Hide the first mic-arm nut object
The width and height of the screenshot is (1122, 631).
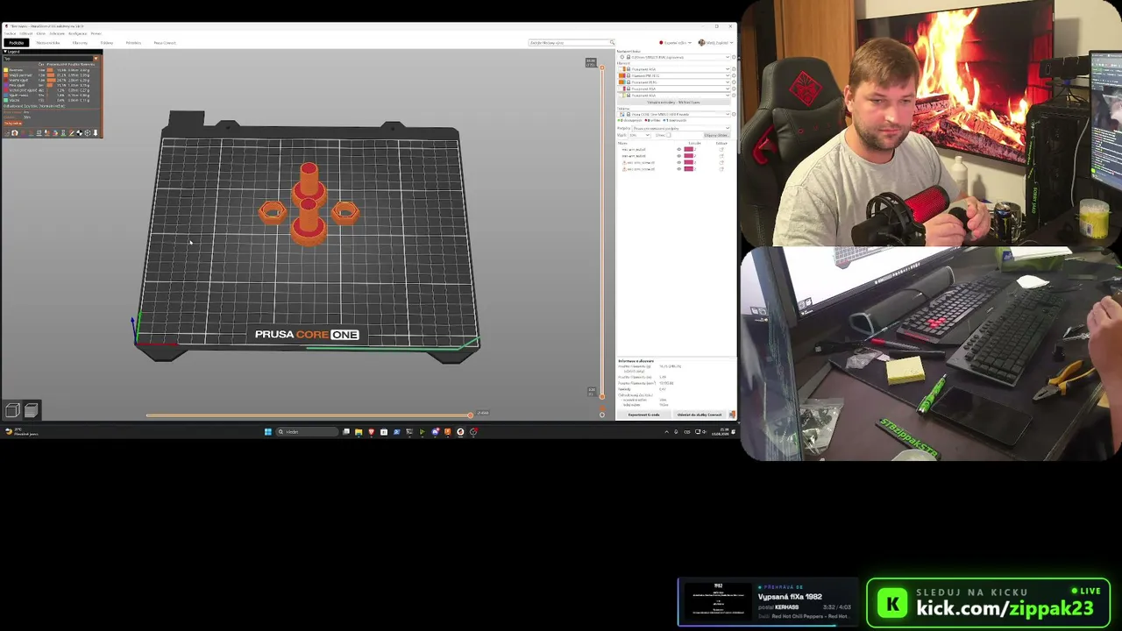[678, 150]
